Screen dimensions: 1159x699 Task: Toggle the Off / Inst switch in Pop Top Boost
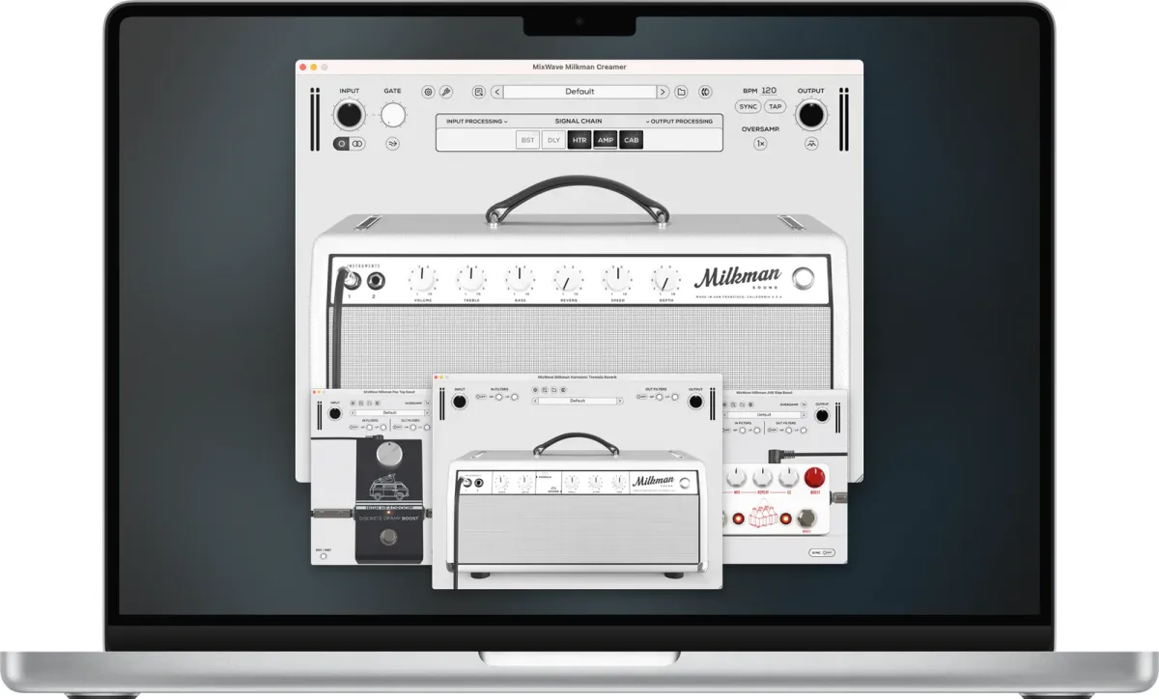[x=323, y=556]
